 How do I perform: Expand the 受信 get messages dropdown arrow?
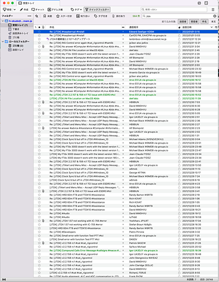point(15,10)
